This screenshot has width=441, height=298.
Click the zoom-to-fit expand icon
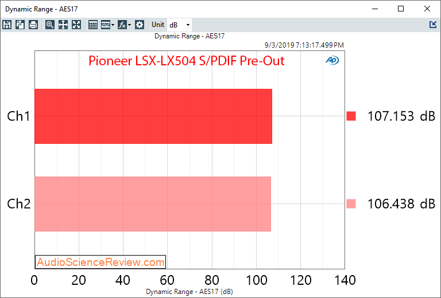point(76,25)
